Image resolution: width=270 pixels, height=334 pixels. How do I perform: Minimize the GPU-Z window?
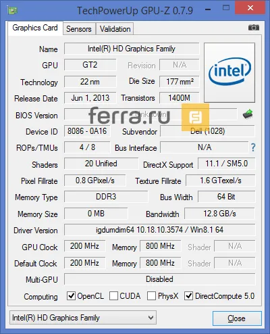click(208, 9)
